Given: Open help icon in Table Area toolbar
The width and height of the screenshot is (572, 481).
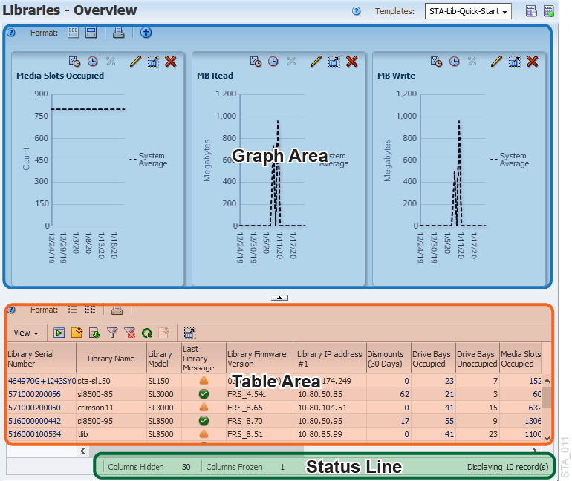Looking at the screenshot, I should coord(11,310).
